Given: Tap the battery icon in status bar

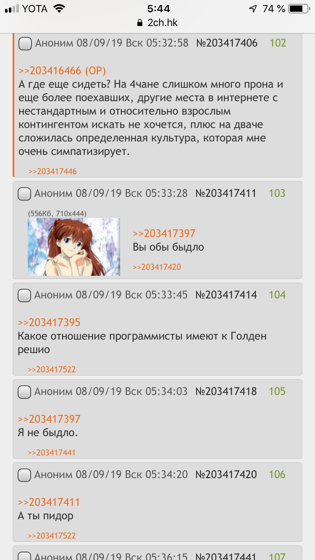Looking at the screenshot, I should [x=299, y=8].
